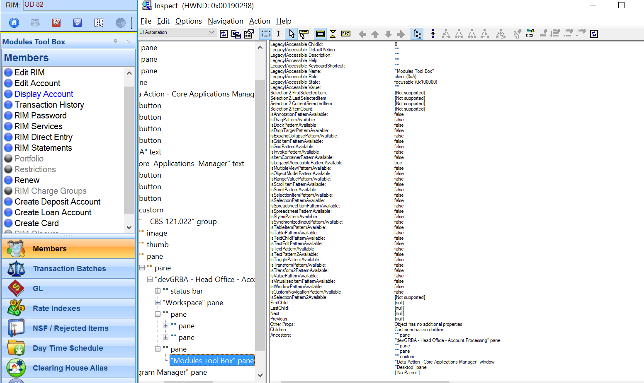Click the navigate forward arrow in Inspect toolbar
Image resolution: width=644 pixels, height=383 pixels.
point(400,34)
